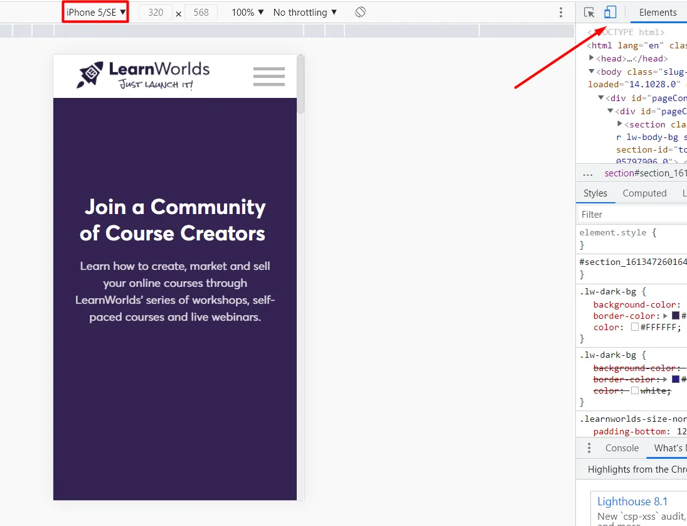This screenshot has width=687, height=526.
Task: Open device toolbar three-dot options menu
Action: 561,13
